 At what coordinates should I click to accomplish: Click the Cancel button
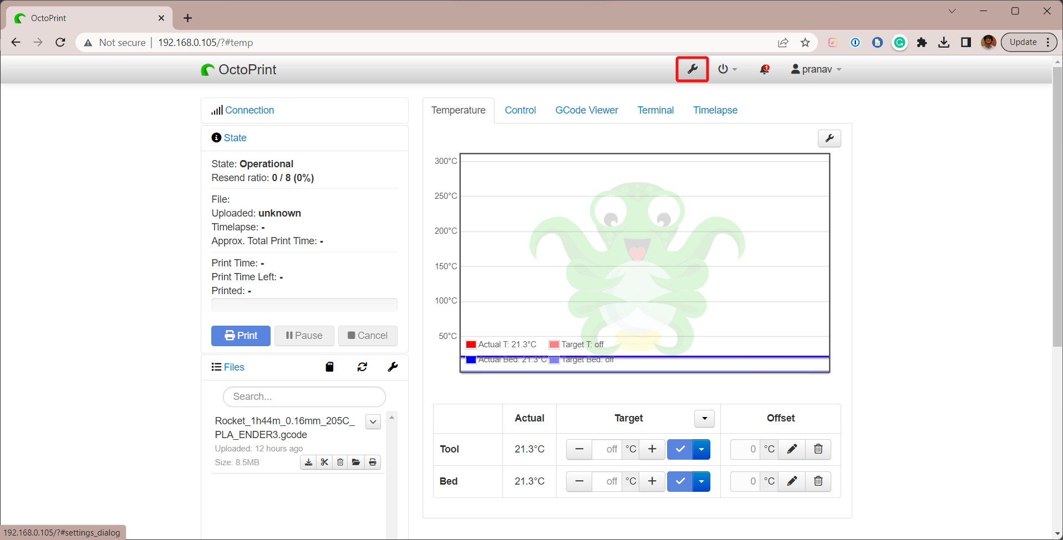368,336
